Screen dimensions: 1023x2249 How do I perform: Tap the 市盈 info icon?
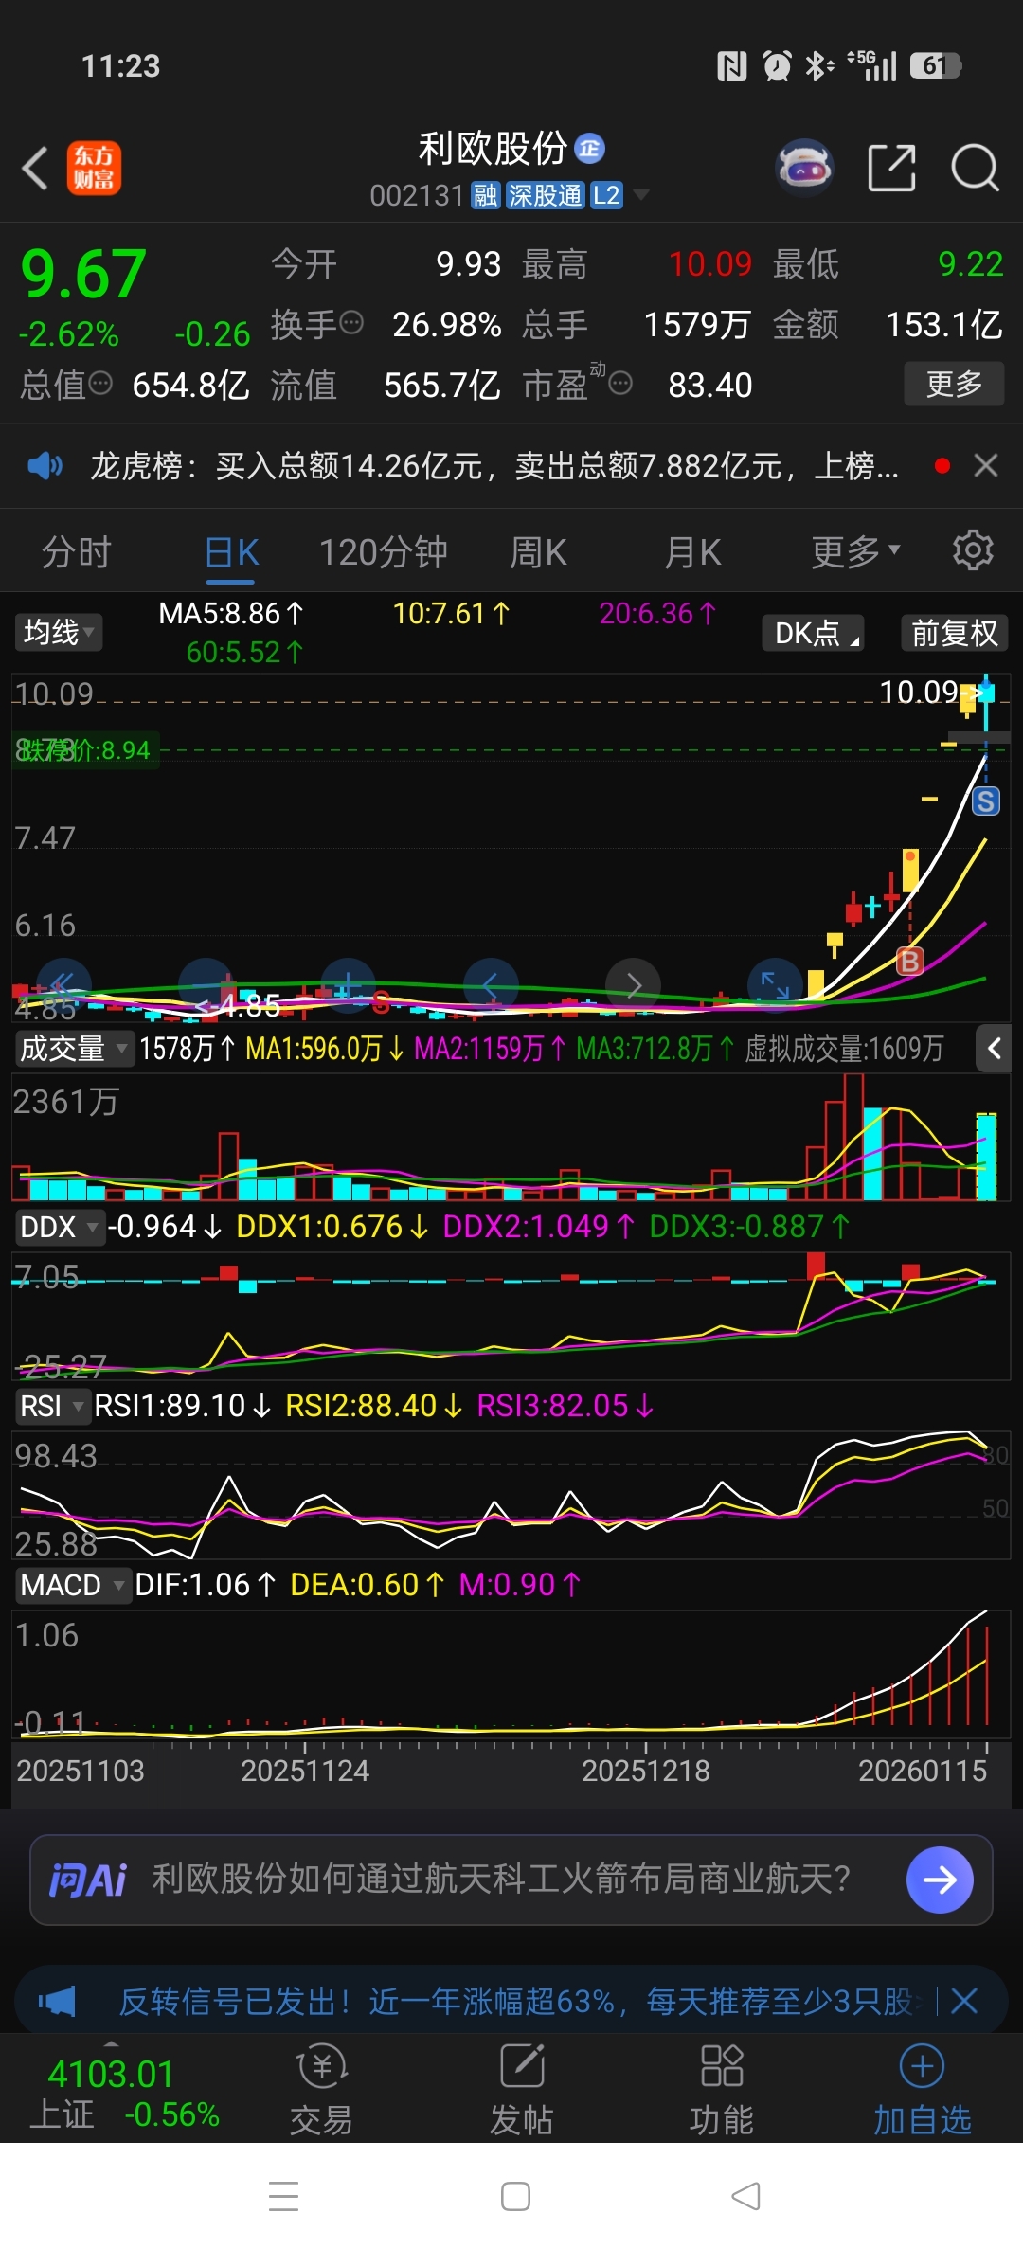[620, 383]
